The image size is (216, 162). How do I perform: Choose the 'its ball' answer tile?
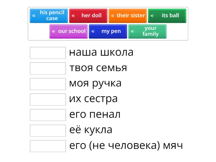[x=170, y=16]
